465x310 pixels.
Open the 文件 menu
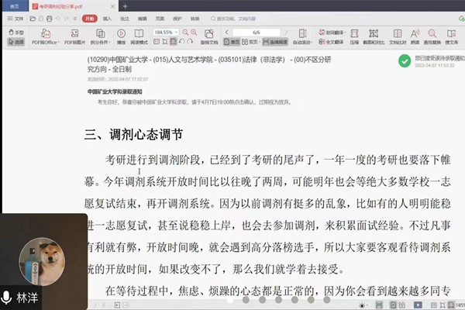(16, 17)
